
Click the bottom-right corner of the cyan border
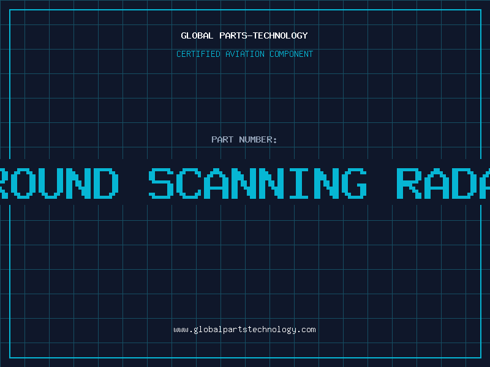[x=480, y=357]
